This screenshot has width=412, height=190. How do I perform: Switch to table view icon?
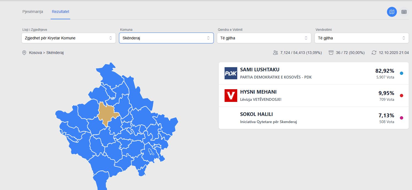(404, 12)
